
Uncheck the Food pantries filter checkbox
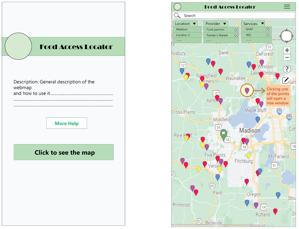(236, 30)
